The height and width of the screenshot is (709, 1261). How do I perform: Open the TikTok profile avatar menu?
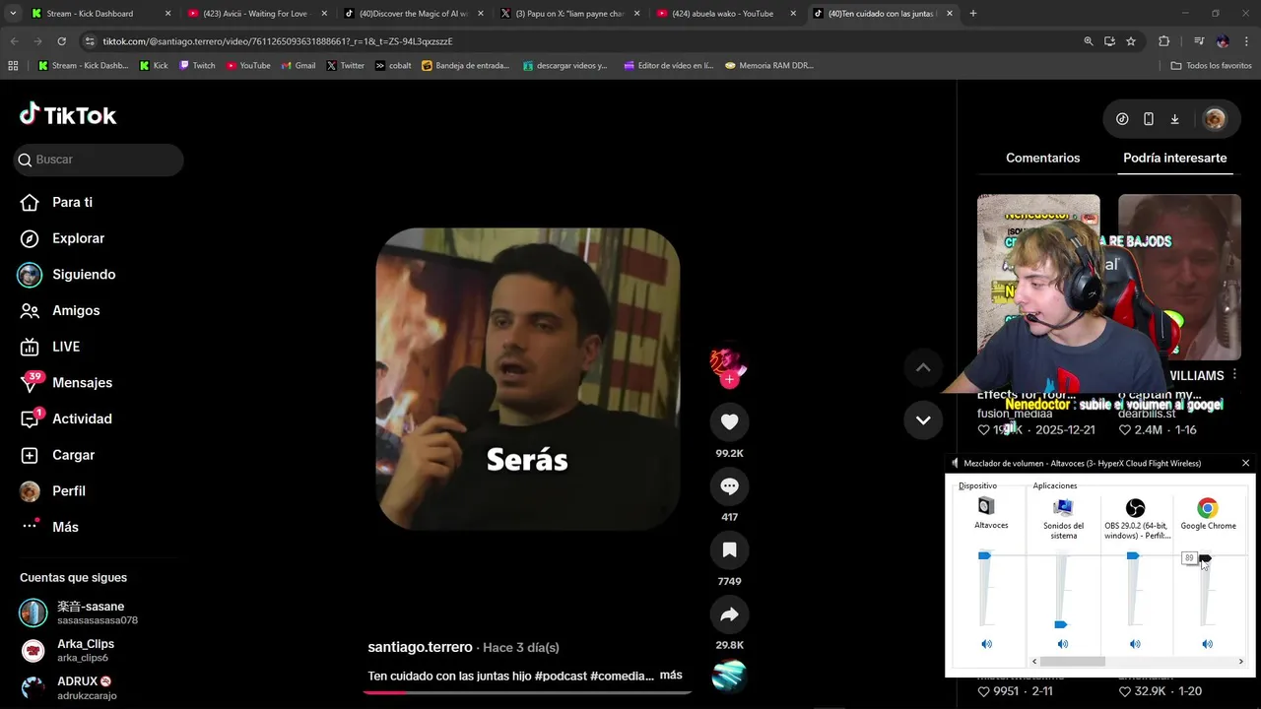(x=1215, y=119)
